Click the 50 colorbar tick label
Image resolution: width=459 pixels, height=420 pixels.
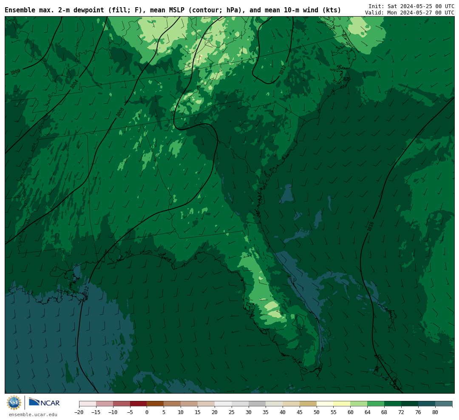[317, 412]
